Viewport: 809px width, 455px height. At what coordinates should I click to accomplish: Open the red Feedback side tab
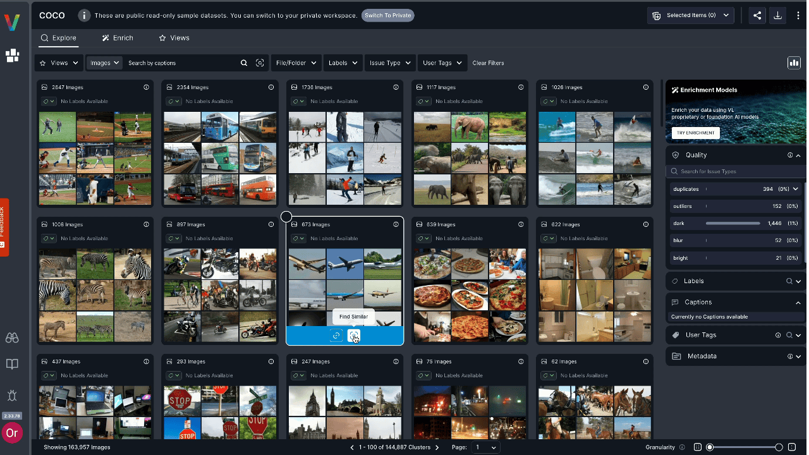pyautogui.click(x=4, y=227)
